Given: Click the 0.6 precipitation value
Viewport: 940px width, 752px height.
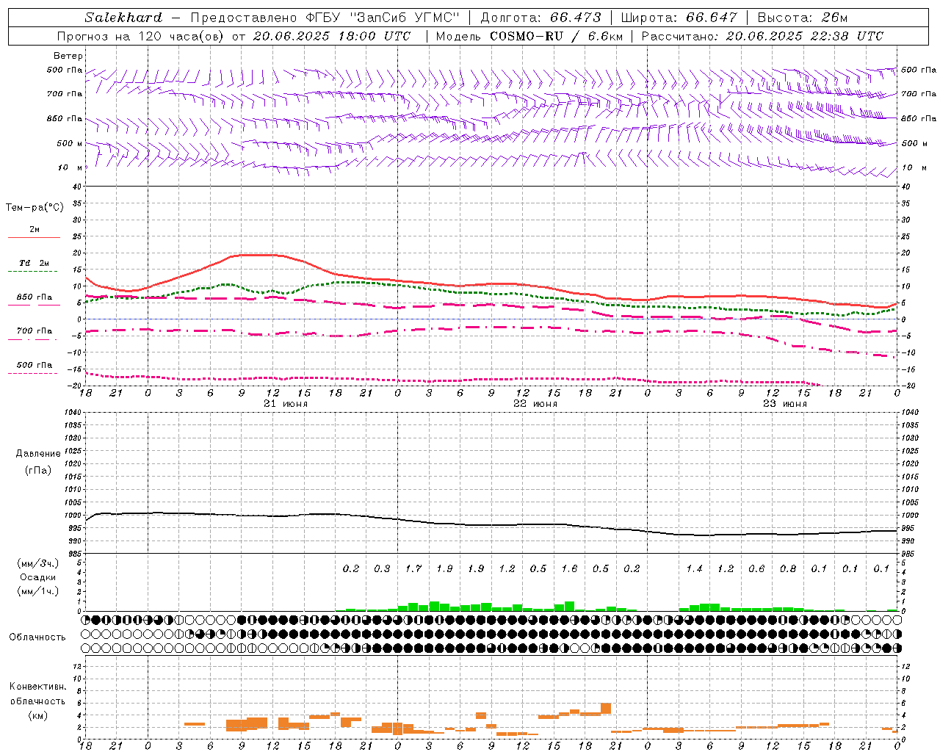Looking at the screenshot, I should (x=756, y=568).
